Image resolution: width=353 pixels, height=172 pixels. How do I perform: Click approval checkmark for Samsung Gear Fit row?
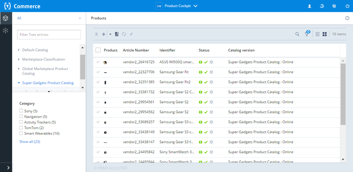[206, 72]
